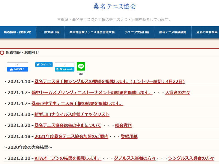Open the 一般大会日程 navigation tab

(x=50, y=32)
